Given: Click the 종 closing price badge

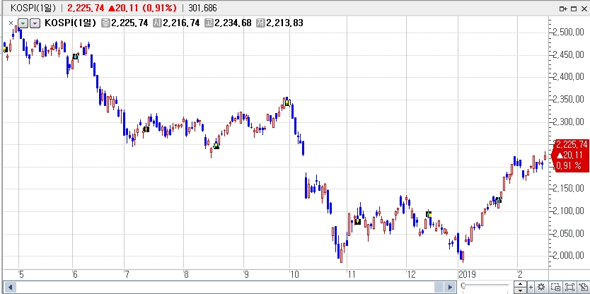Looking at the screenshot, I should [x=106, y=23].
